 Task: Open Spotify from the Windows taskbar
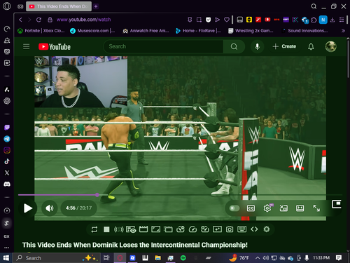pyautogui.click(x=183, y=258)
